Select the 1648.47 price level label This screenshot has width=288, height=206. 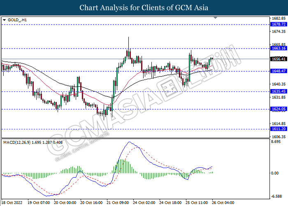(x=279, y=71)
